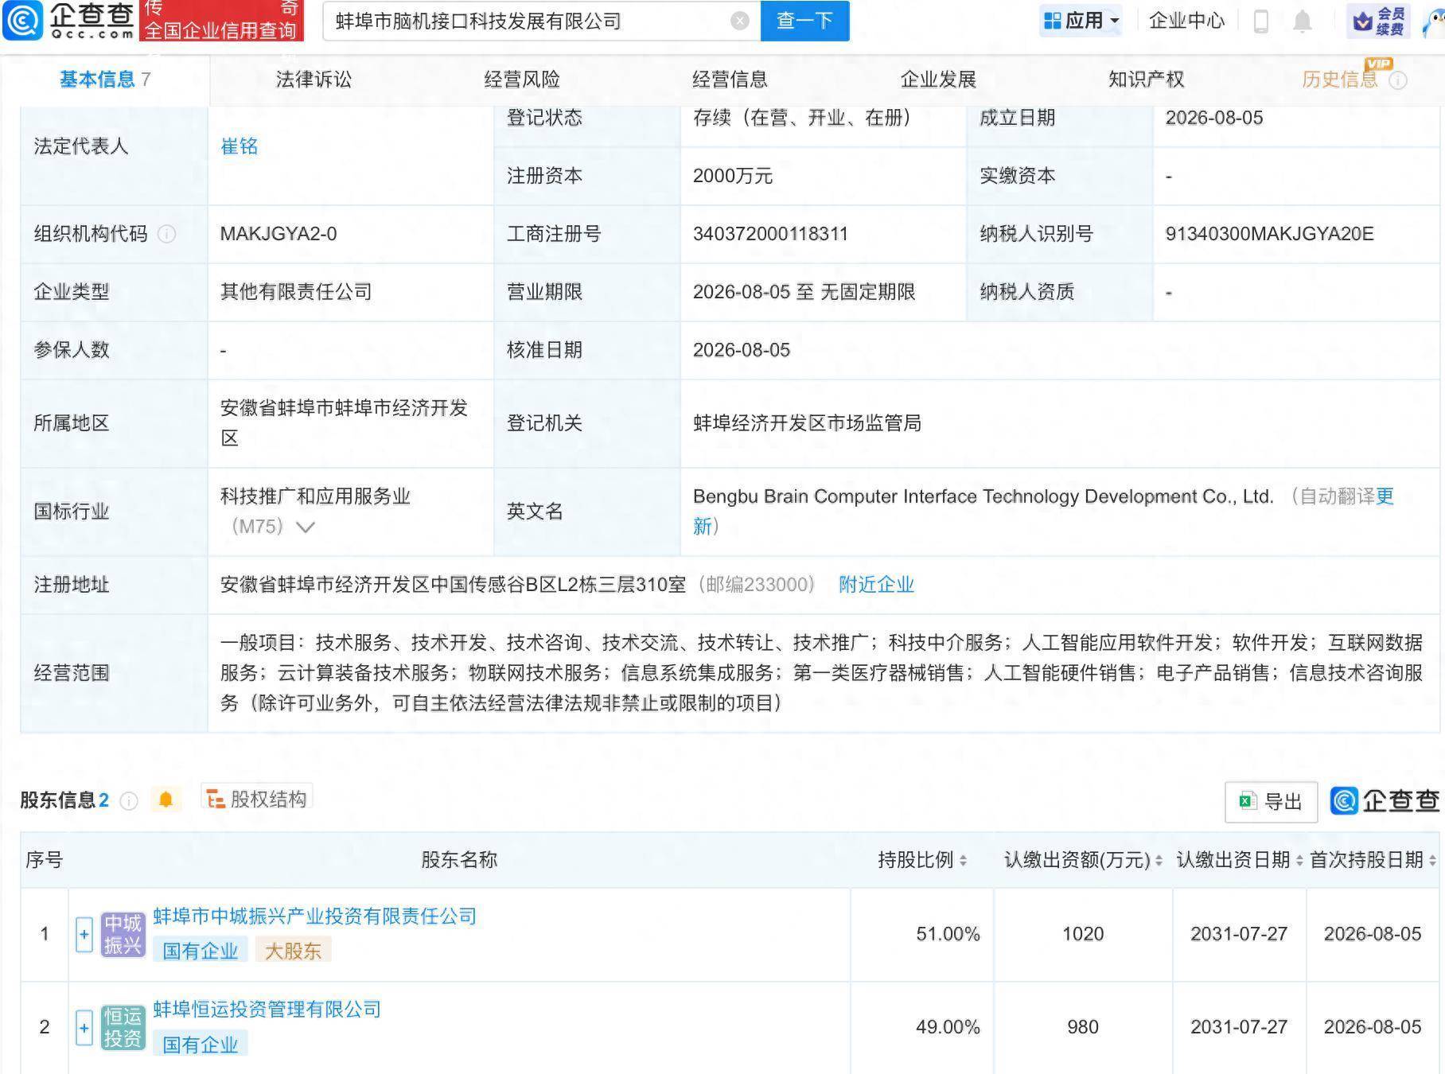Open the 应用 dropdown menu
The height and width of the screenshot is (1074, 1445).
(x=1081, y=21)
